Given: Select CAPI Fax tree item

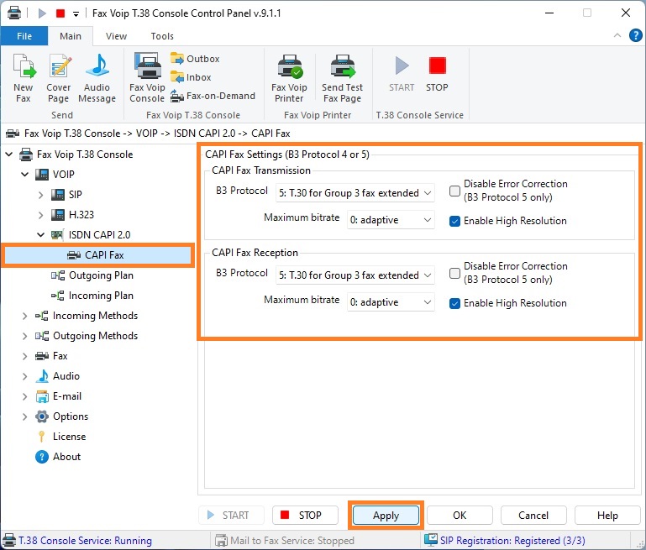Looking at the screenshot, I should (97, 255).
